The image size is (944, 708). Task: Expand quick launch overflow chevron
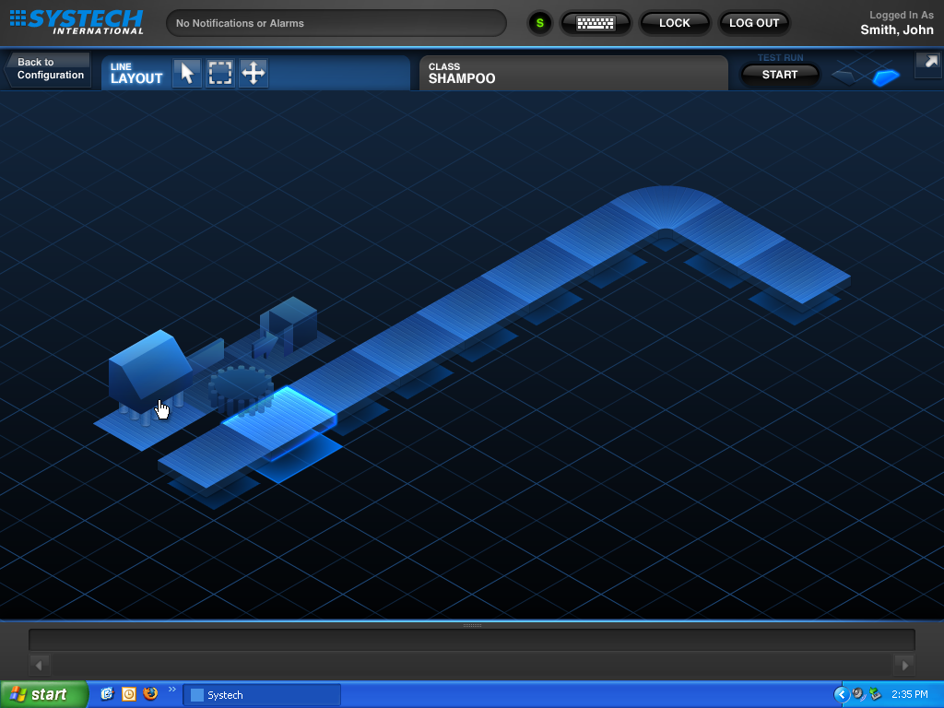171,690
